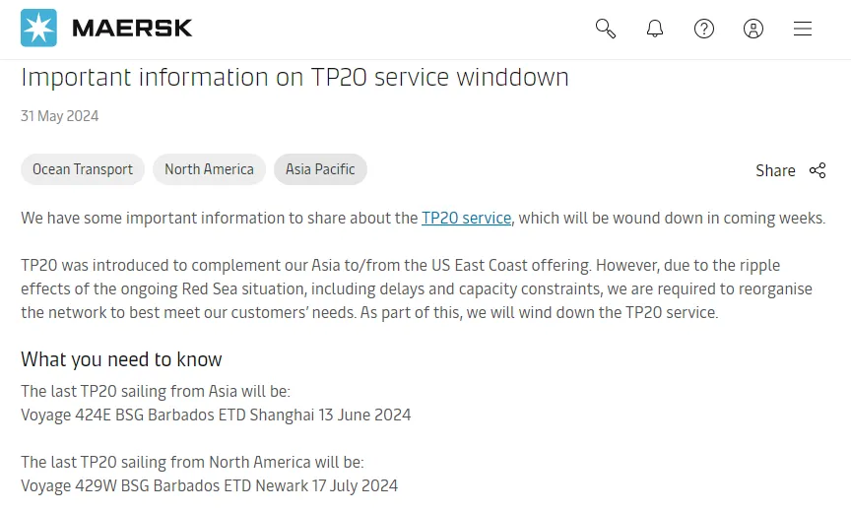The width and height of the screenshot is (851, 511).
Task: Click the Maersk star logo icon
Action: (x=38, y=28)
